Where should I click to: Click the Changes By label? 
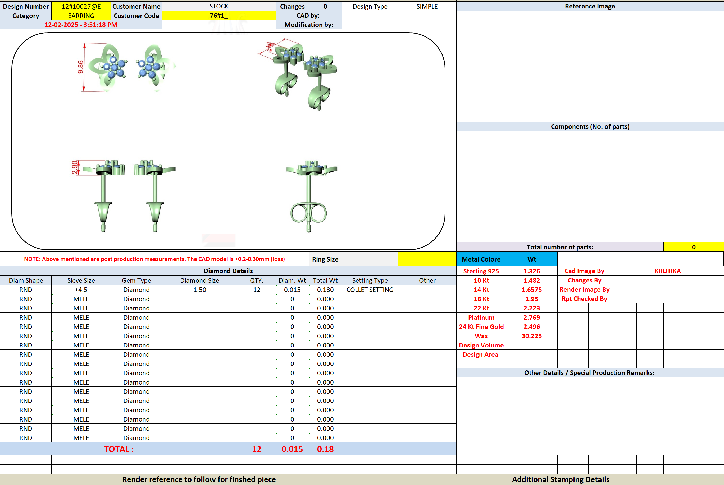[x=584, y=280]
